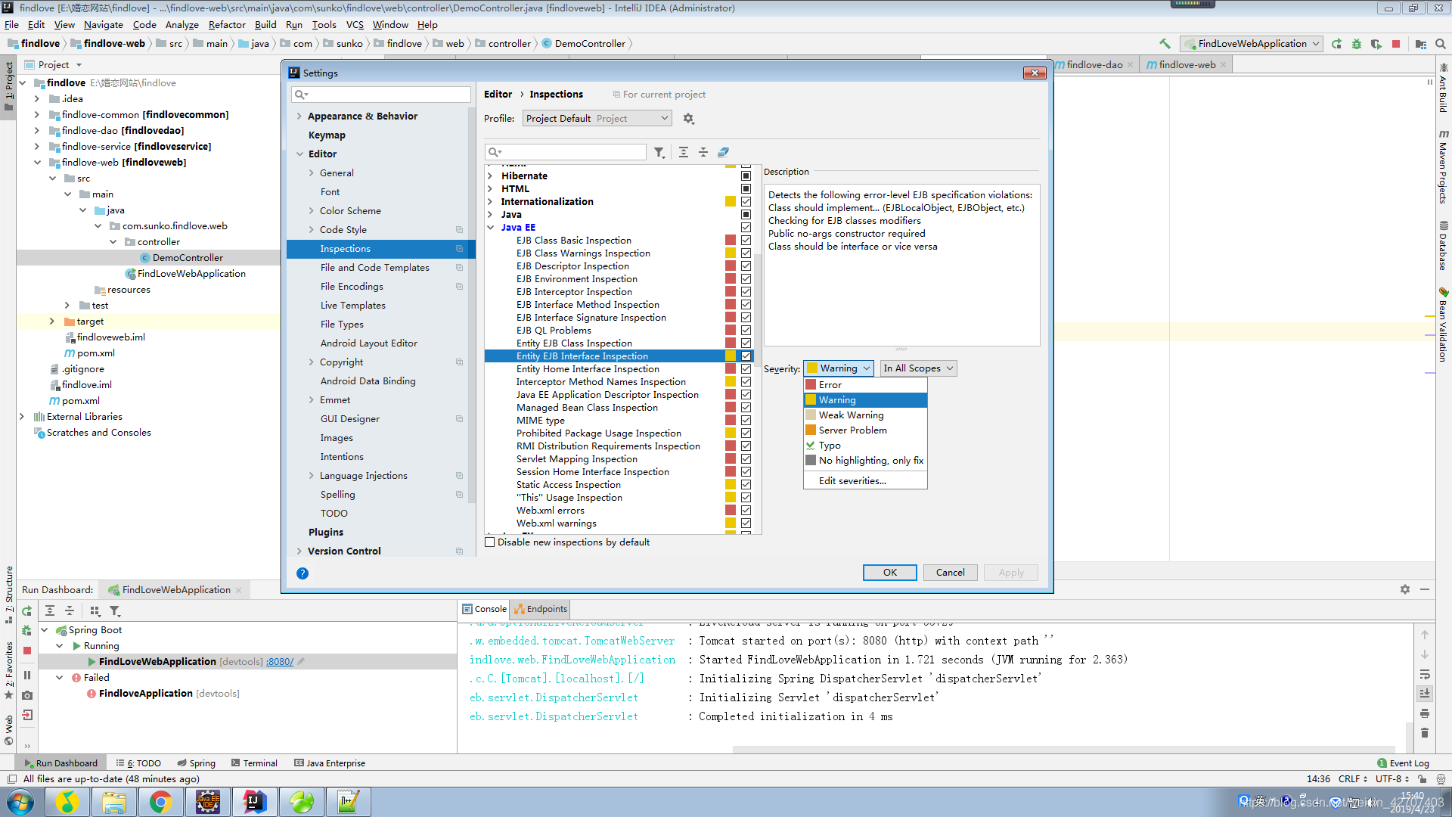Click the Cancel button

pos(951,573)
